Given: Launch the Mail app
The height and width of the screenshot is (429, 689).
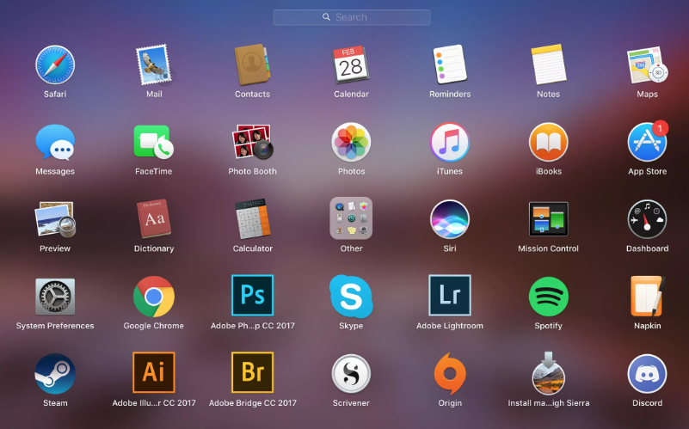Looking at the screenshot, I should click(154, 65).
